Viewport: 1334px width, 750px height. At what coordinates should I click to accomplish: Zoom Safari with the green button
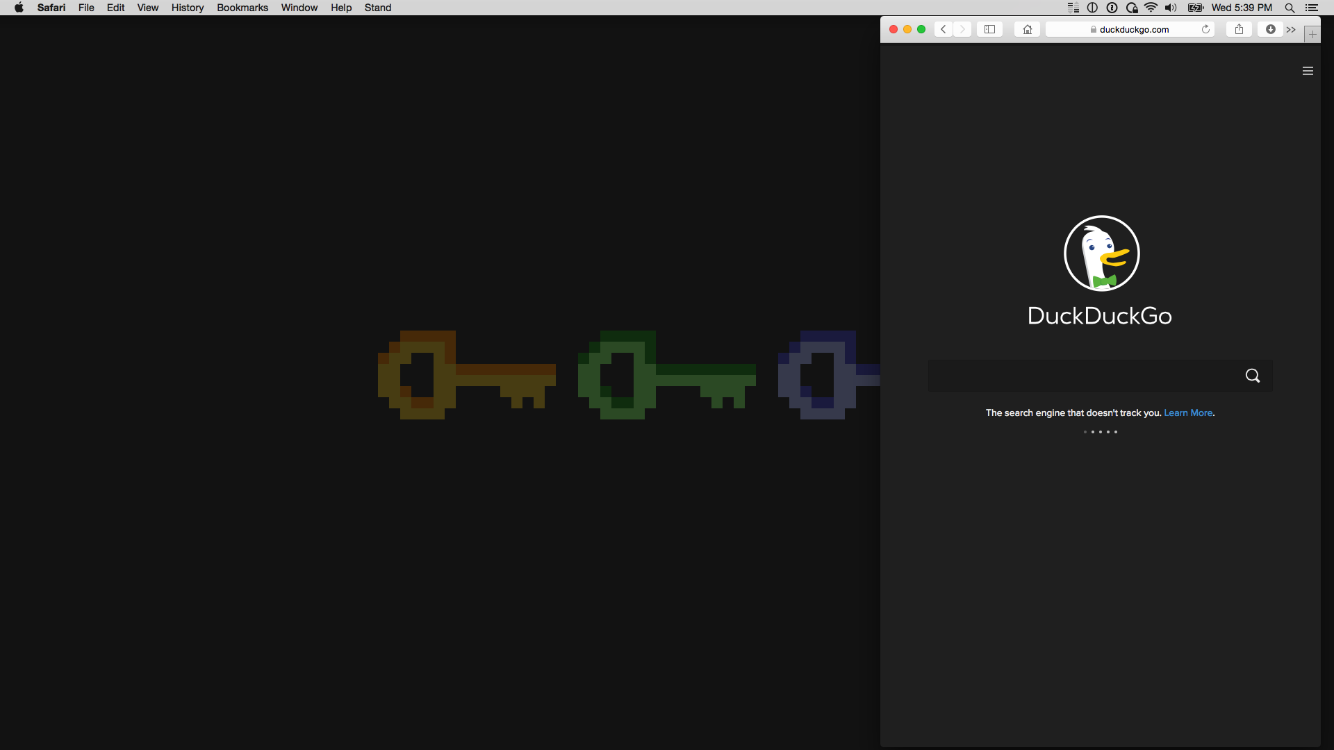(921, 29)
